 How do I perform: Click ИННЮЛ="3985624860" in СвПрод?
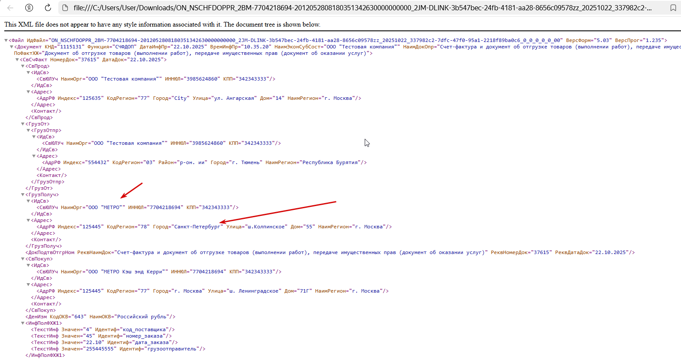click(x=192, y=79)
